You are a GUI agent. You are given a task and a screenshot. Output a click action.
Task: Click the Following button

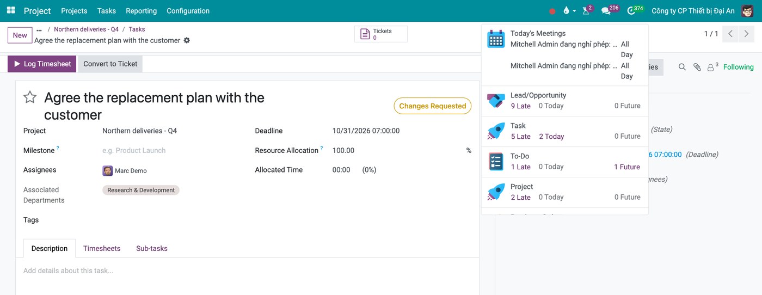pyautogui.click(x=739, y=67)
